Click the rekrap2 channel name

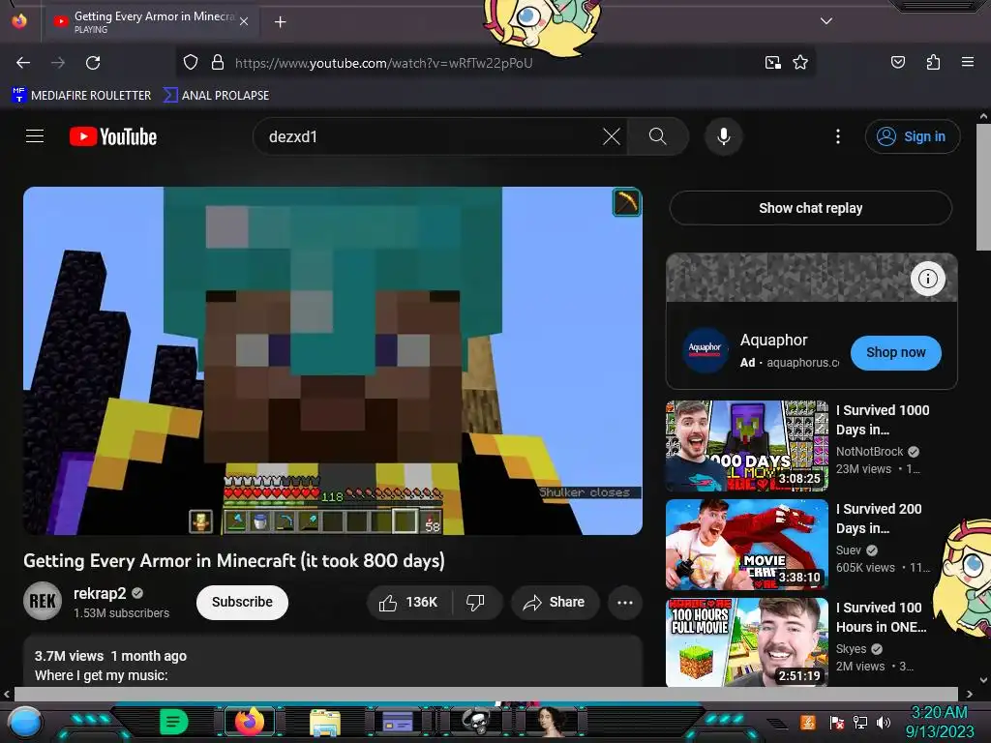pos(100,593)
